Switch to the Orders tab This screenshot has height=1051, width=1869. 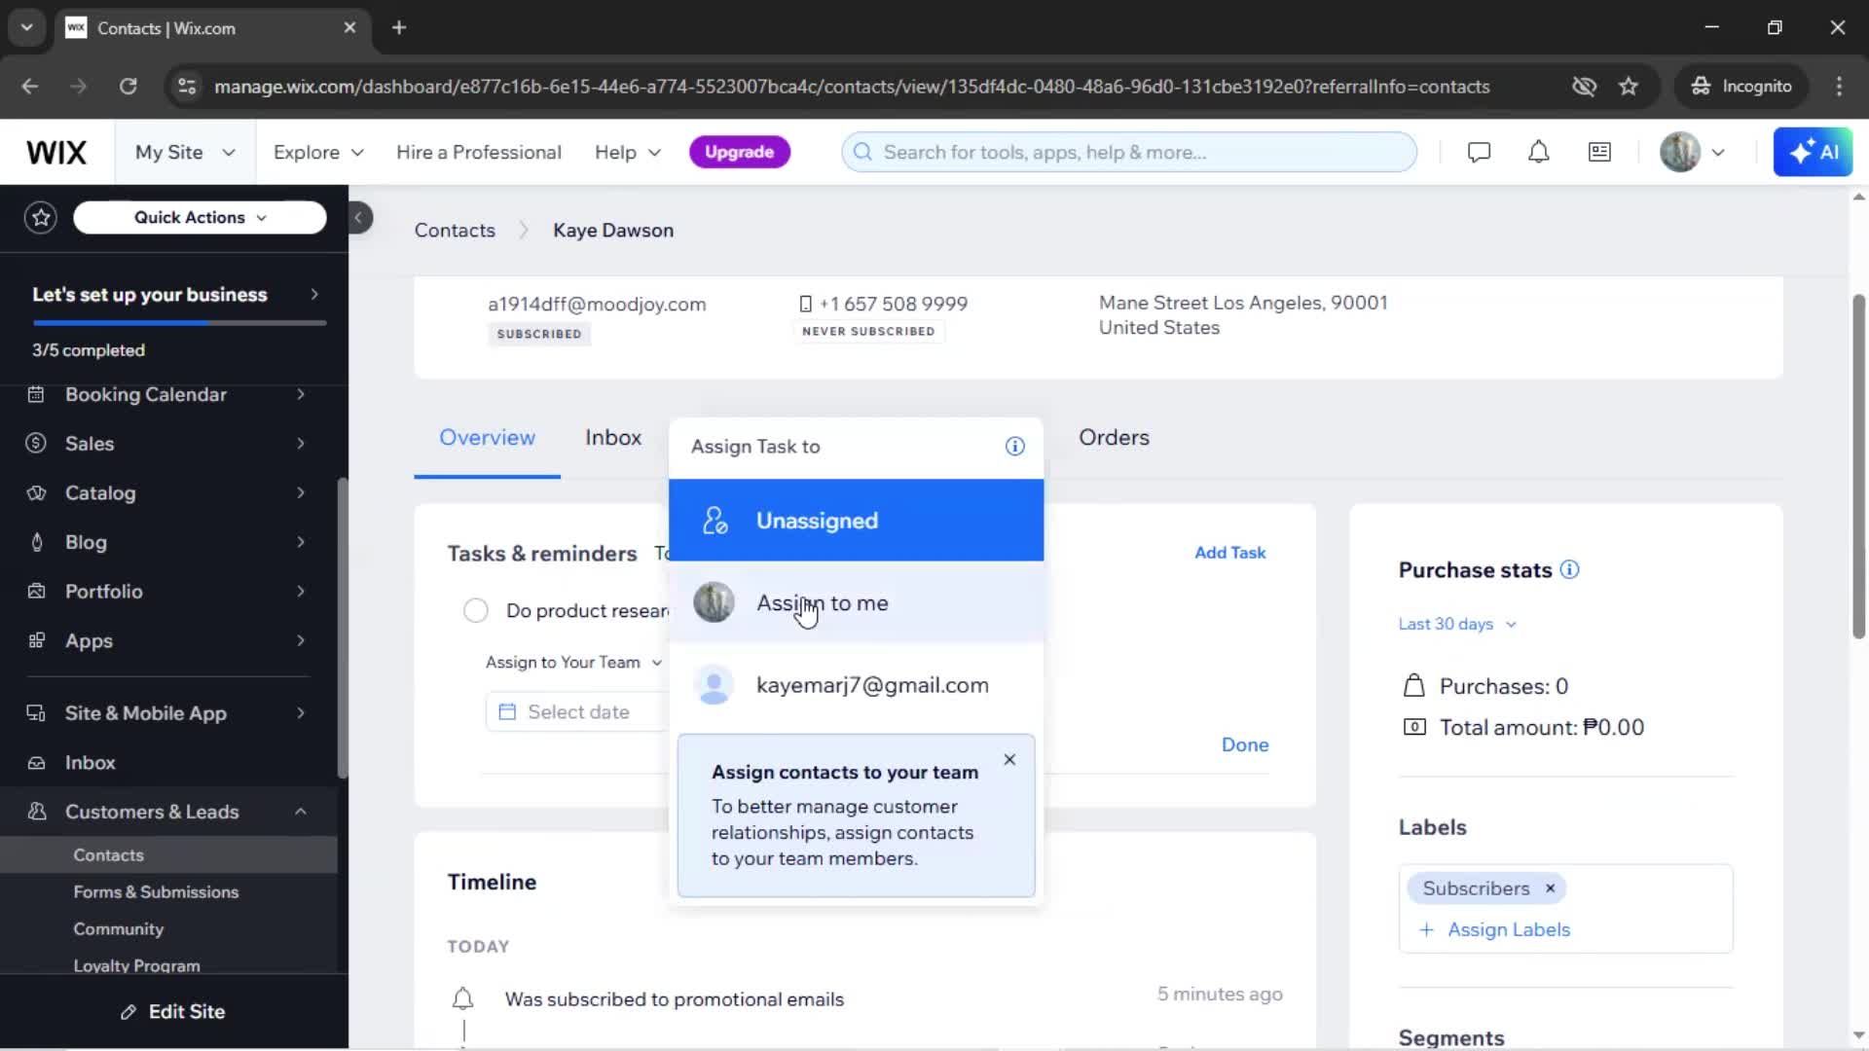pos(1114,438)
